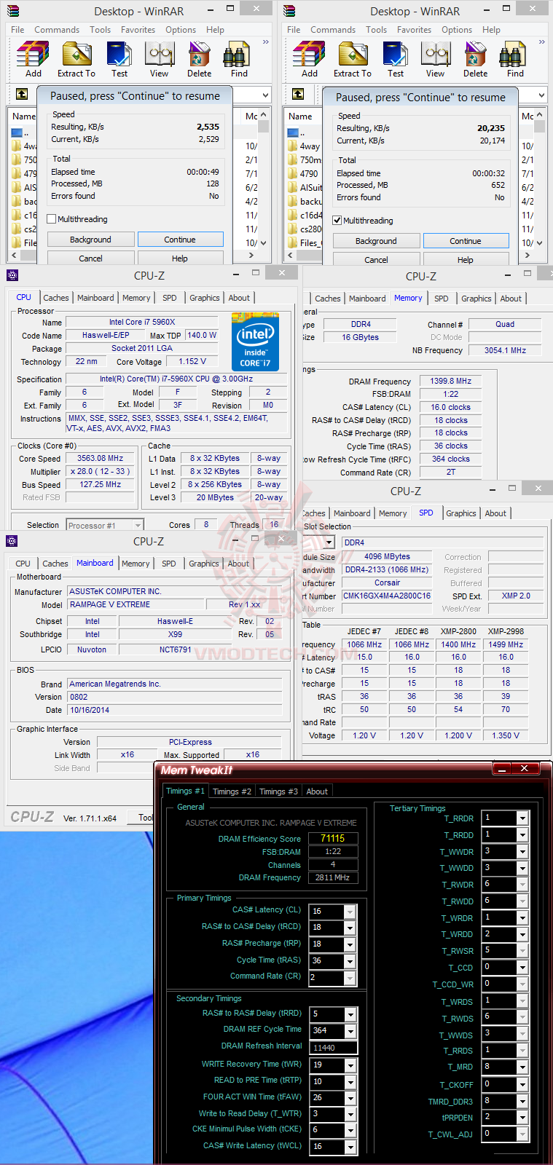The height and width of the screenshot is (1165, 553).
Task: Click up-folder icon in right WinRAR window
Action: click(x=298, y=95)
